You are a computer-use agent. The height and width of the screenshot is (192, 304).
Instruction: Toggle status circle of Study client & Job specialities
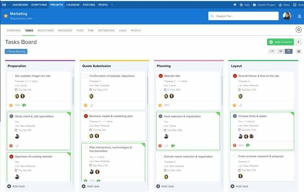tap(11, 116)
